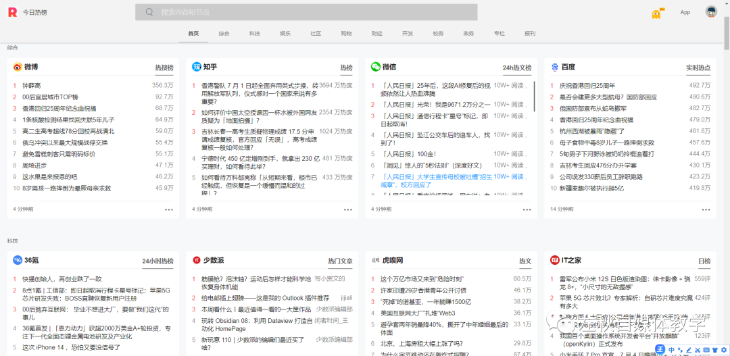Open the Zhihu card three-dot menu
730x356 pixels.
tap(348, 209)
